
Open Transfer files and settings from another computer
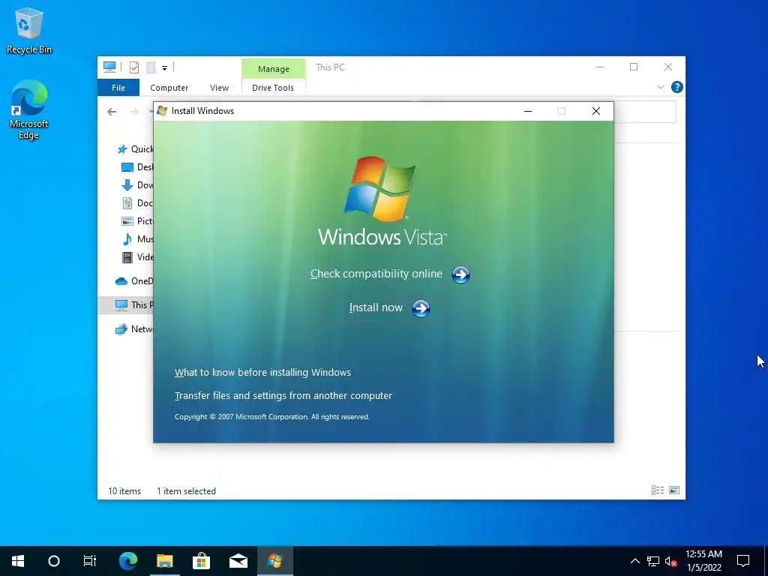pyautogui.click(x=283, y=395)
